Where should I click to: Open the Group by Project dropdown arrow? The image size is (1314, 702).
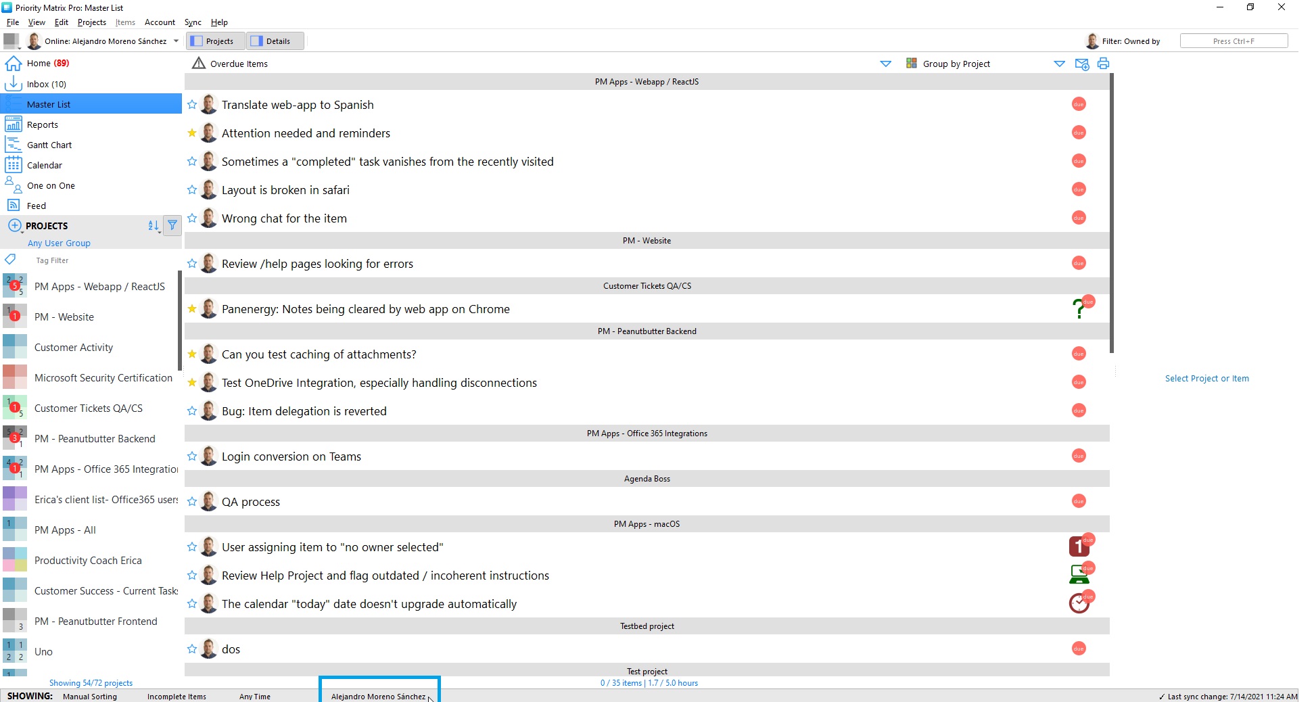1059,64
